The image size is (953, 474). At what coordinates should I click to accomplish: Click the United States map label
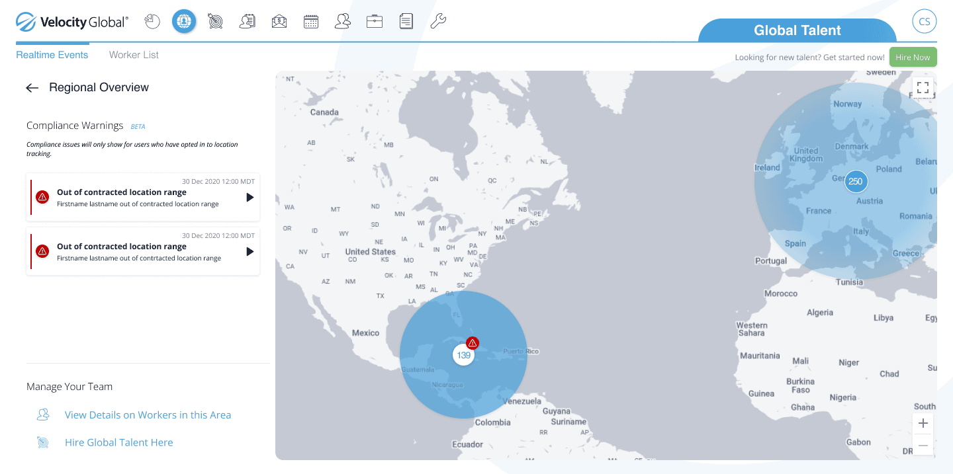(x=370, y=252)
